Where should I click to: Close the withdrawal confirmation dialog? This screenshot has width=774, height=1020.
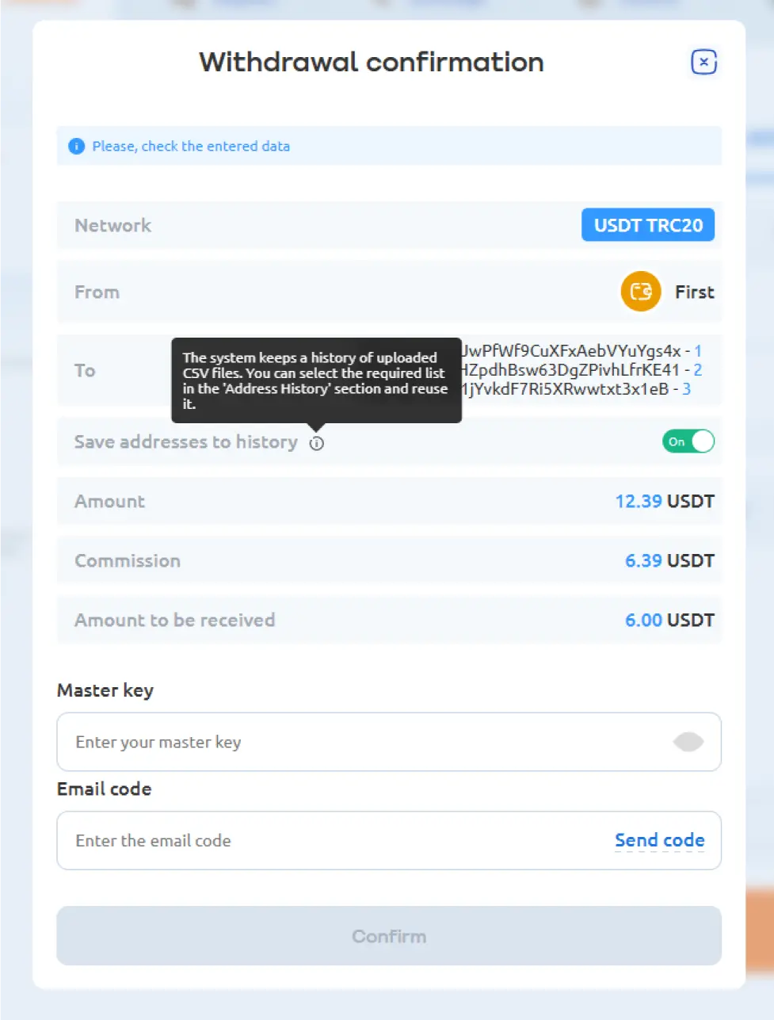[x=703, y=62]
